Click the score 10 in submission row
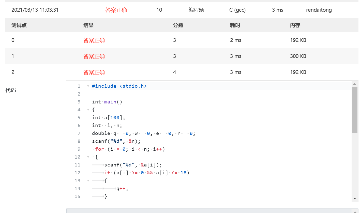 pyautogui.click(x=159, y=10)
